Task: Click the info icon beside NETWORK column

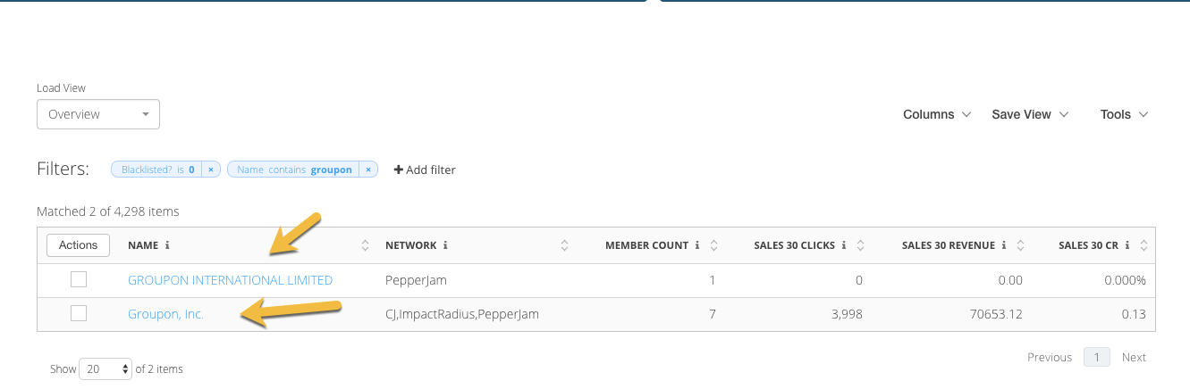Action: click(x=445, y=245)
